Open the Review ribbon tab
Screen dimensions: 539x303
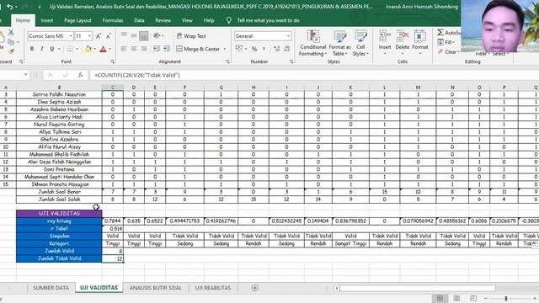click(163, 20)
